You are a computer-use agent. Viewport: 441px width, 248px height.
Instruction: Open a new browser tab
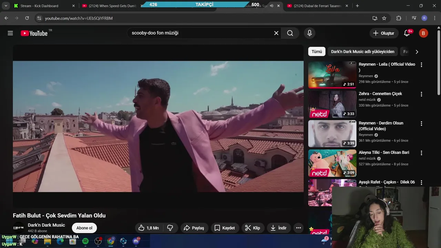[x=357, y=6]
